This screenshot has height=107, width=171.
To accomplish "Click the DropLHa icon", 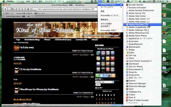I will (x=127, y=72).
